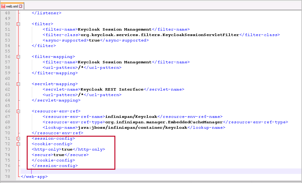This screenshot has height=183, width=302.
Task: Click the </resource-env-ref> closing tag
Action: (x=57, y=133)
